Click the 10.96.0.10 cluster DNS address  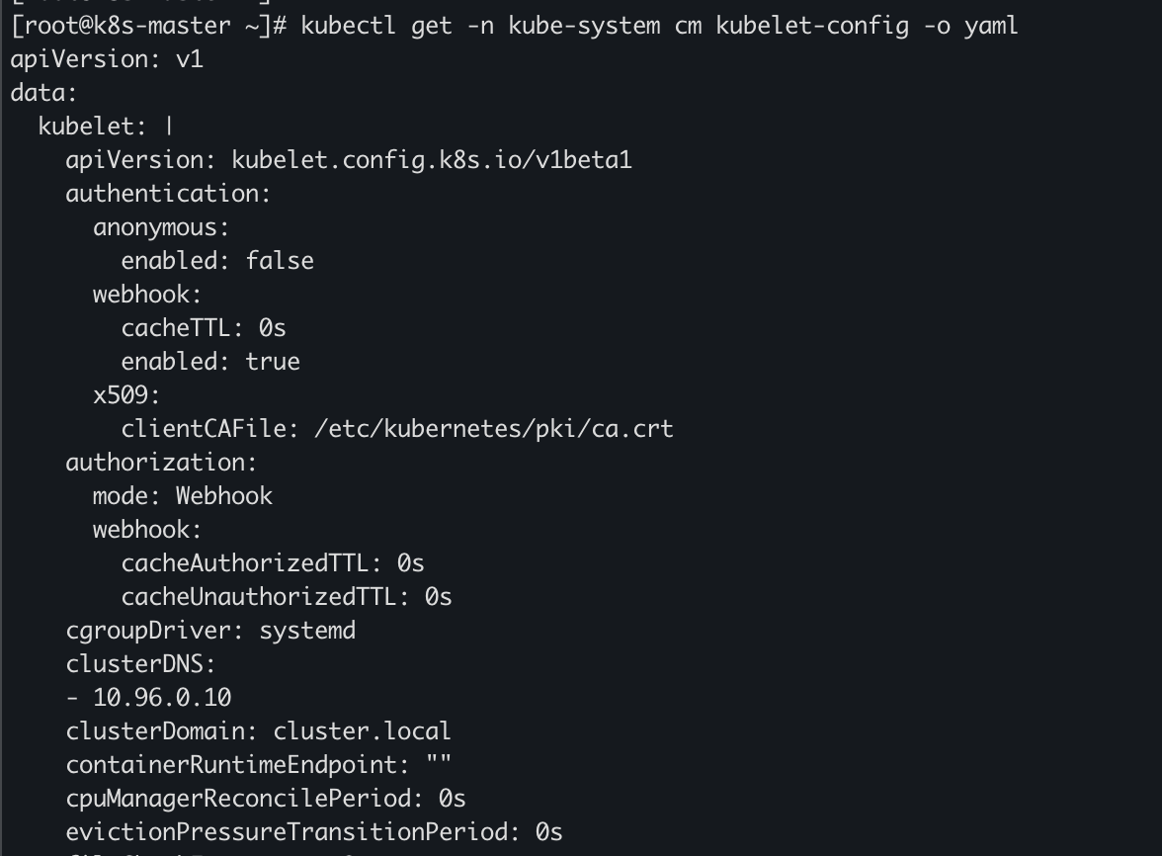click(x=162, y=698)
